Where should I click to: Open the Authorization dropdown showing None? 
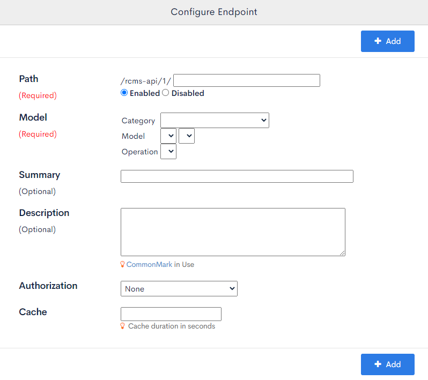coord(179,288)
